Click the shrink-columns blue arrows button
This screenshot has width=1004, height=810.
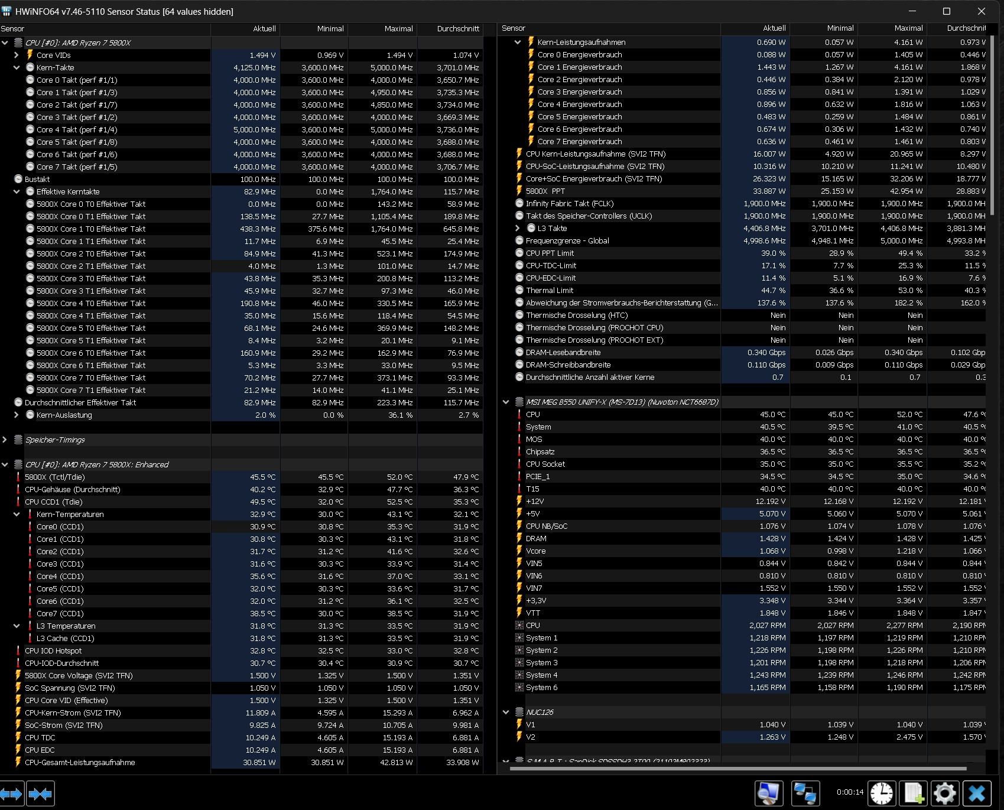click(x=40, y=793)
